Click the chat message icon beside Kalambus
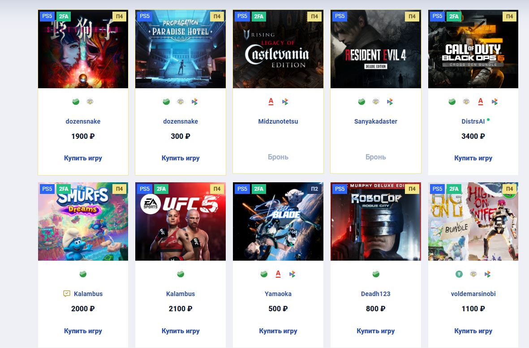 pyautogui.click(x=67, y=294)
